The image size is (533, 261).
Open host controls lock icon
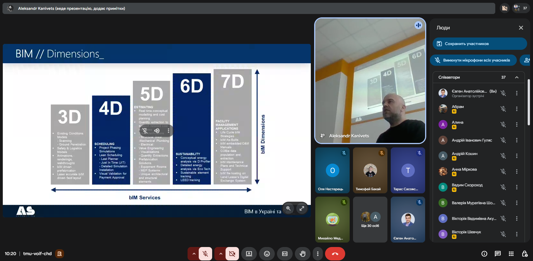pyautogui.click(x=525, y=254)
